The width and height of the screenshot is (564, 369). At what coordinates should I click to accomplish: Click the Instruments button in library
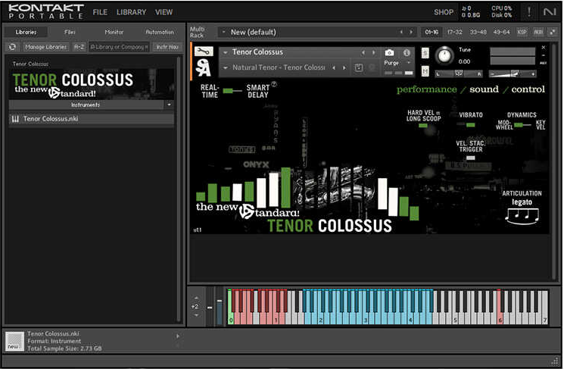[x=86, y=105]
